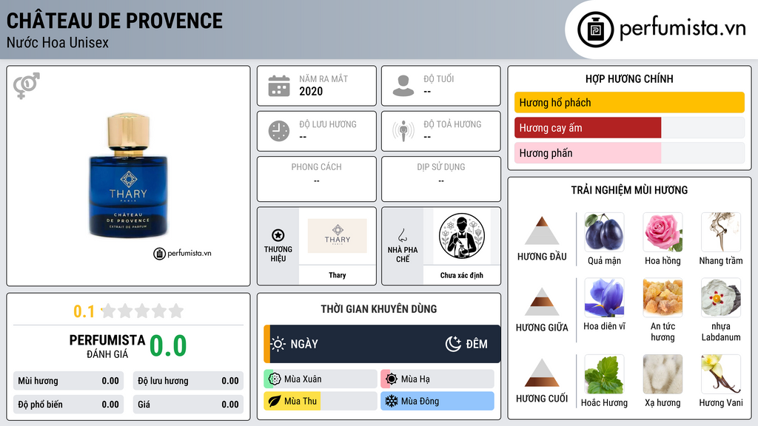Click the Thary blue perfume bottle image
This screenshot has height=426, width=758.
(x=128, y=175)
